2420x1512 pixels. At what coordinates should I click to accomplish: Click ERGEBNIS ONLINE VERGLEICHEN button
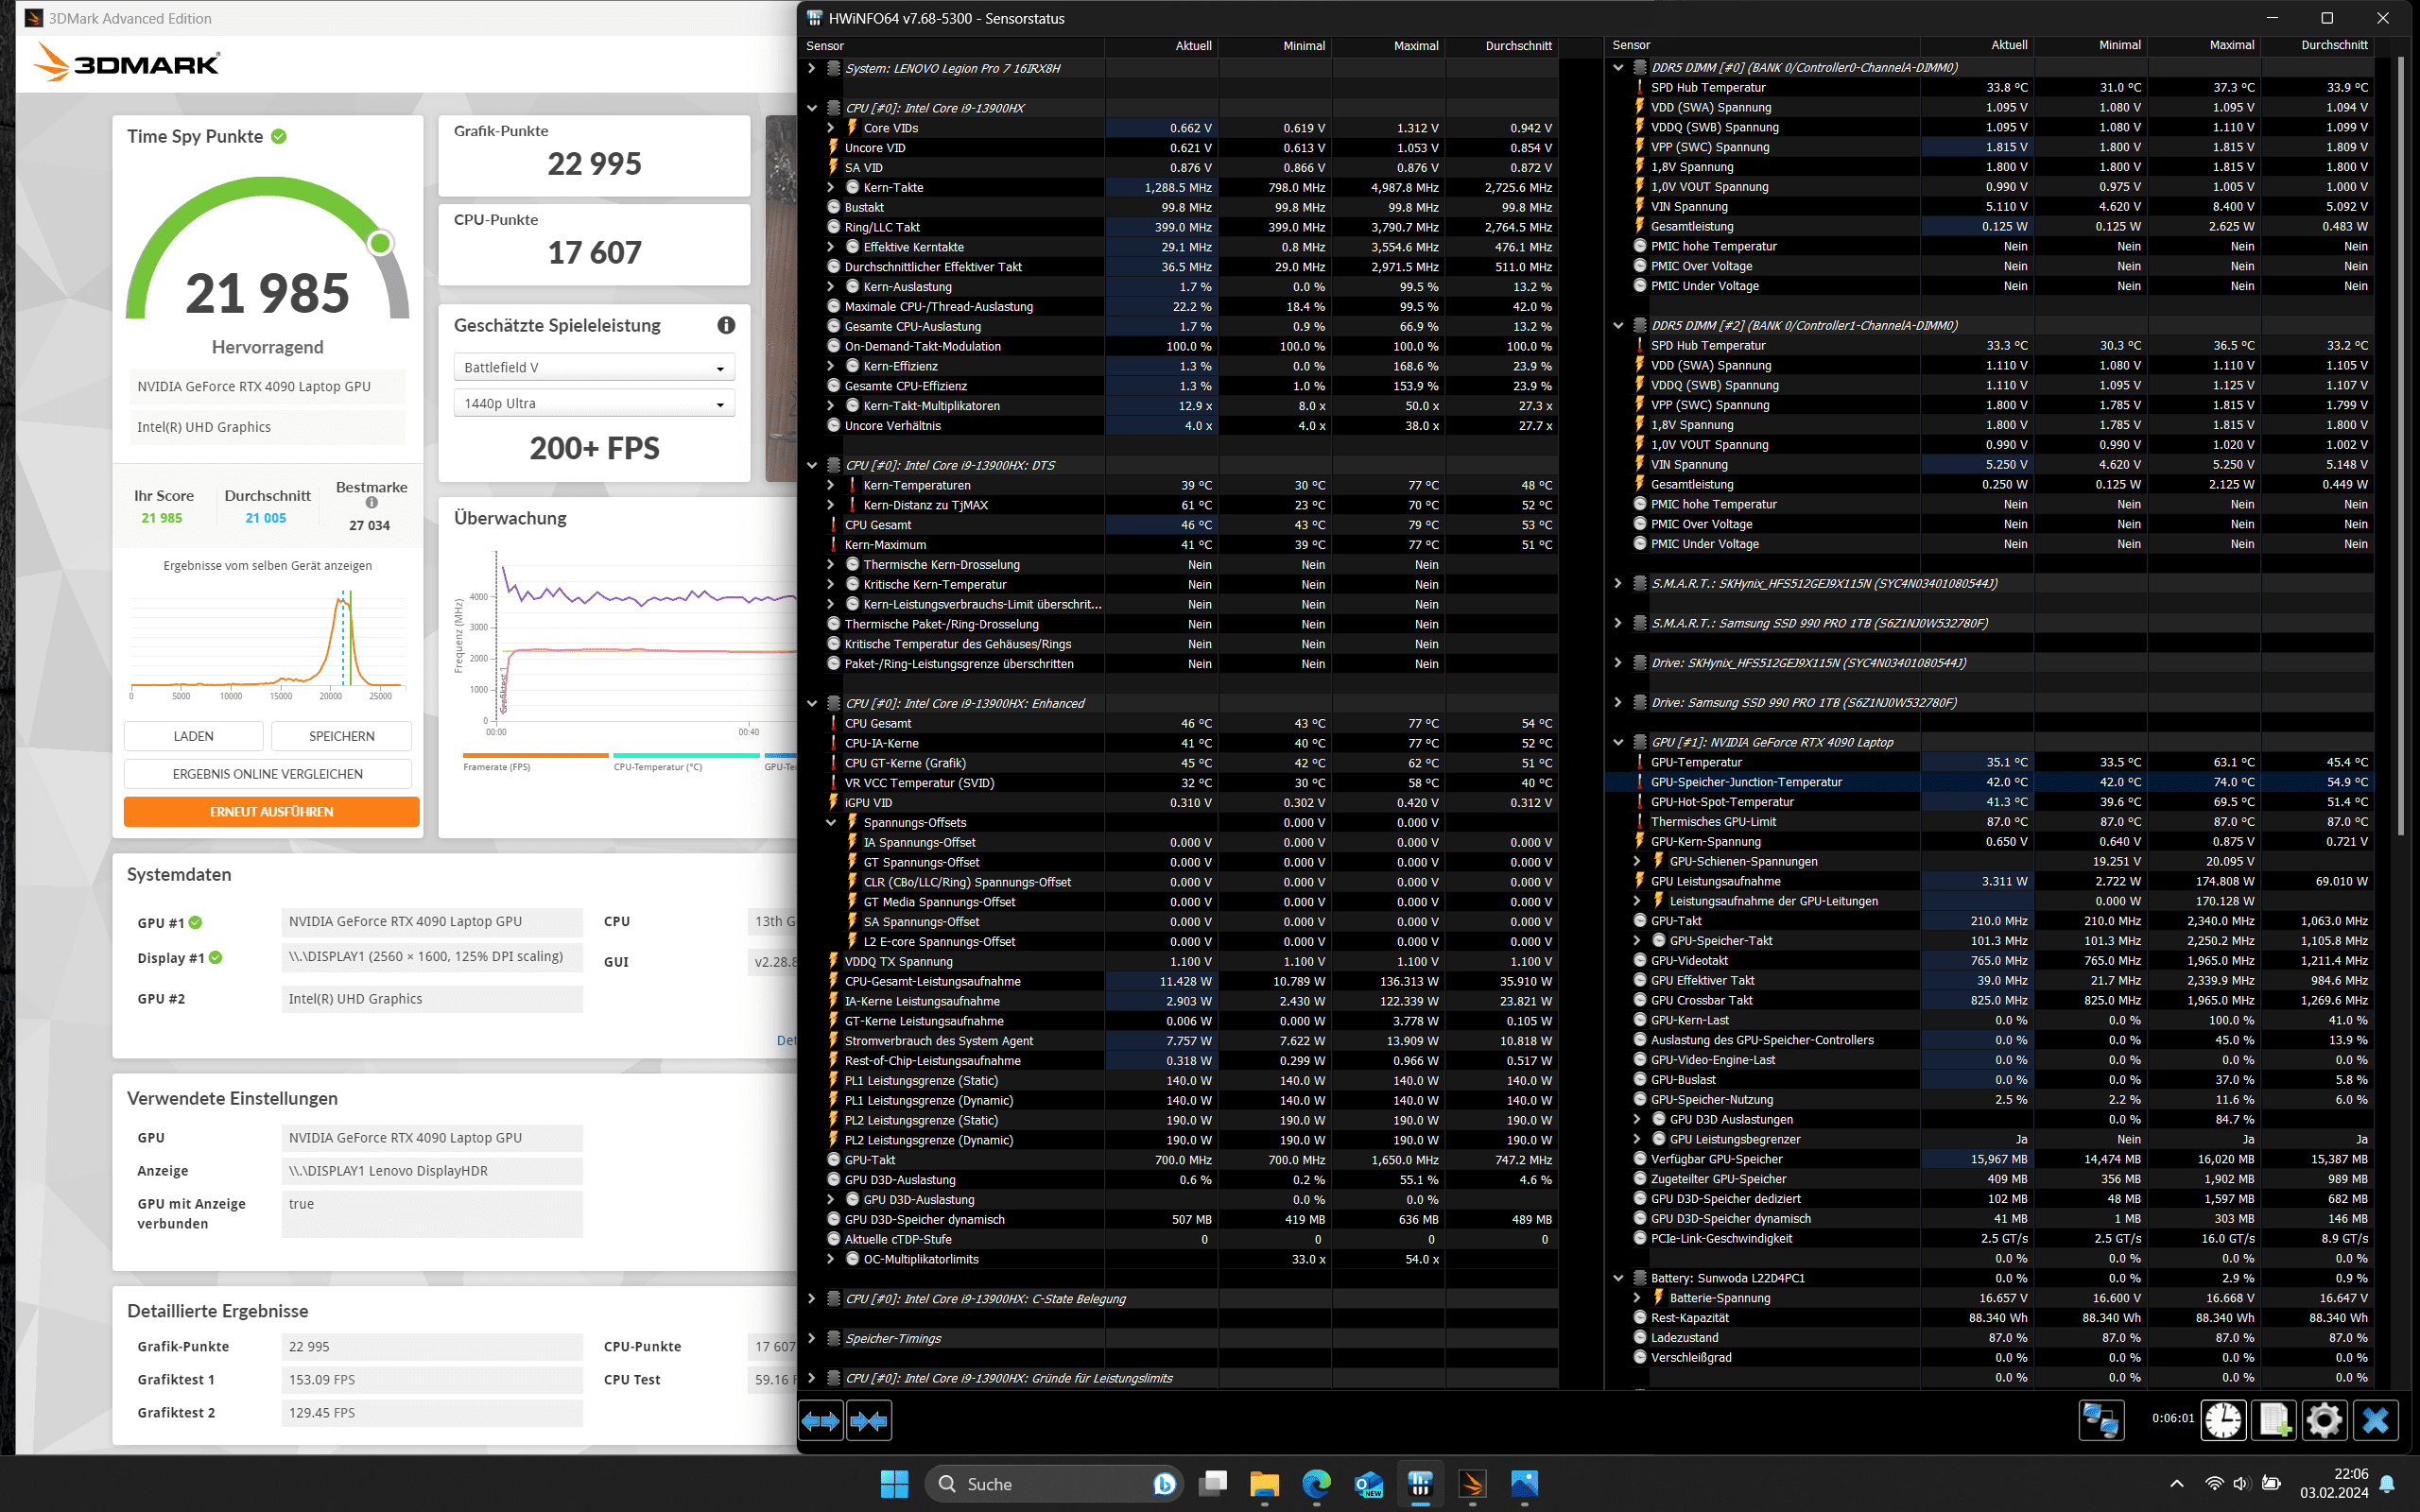pyautogui.click(x=267, y=774)
